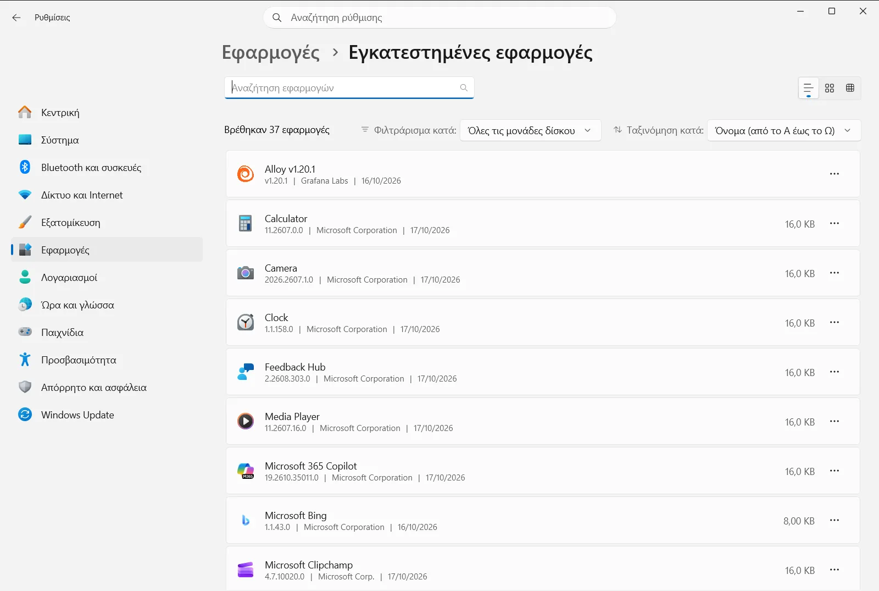Click the Alloy v1.20.1 app icon
The width and height of the screenshot is (879, 591).
point(246,174)
